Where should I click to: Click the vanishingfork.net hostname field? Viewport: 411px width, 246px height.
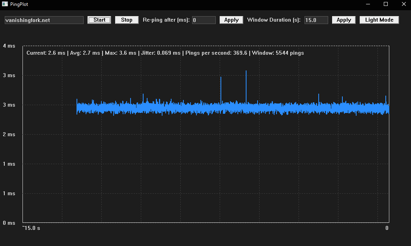[44, 20]
